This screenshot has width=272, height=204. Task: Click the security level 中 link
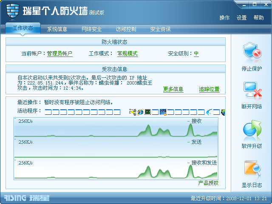(196, 54)
